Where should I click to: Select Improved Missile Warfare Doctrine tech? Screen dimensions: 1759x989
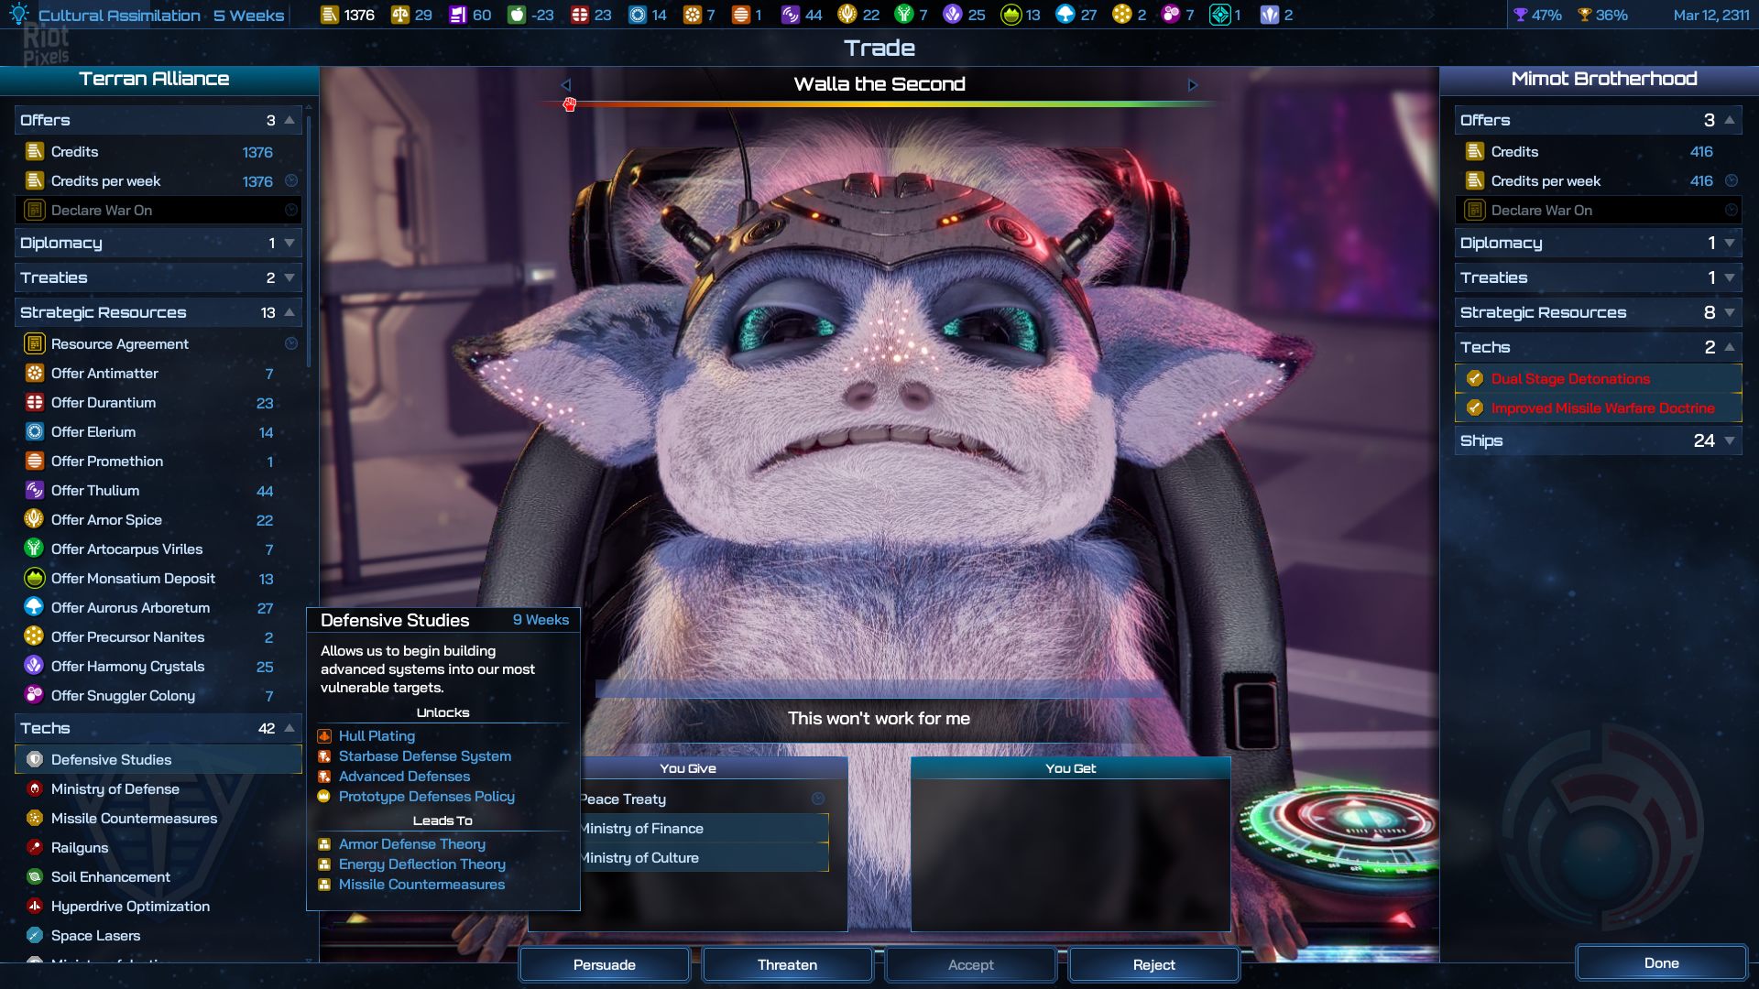point(1601,408)
